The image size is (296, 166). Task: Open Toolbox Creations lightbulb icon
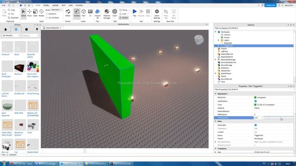click(37, 30)
